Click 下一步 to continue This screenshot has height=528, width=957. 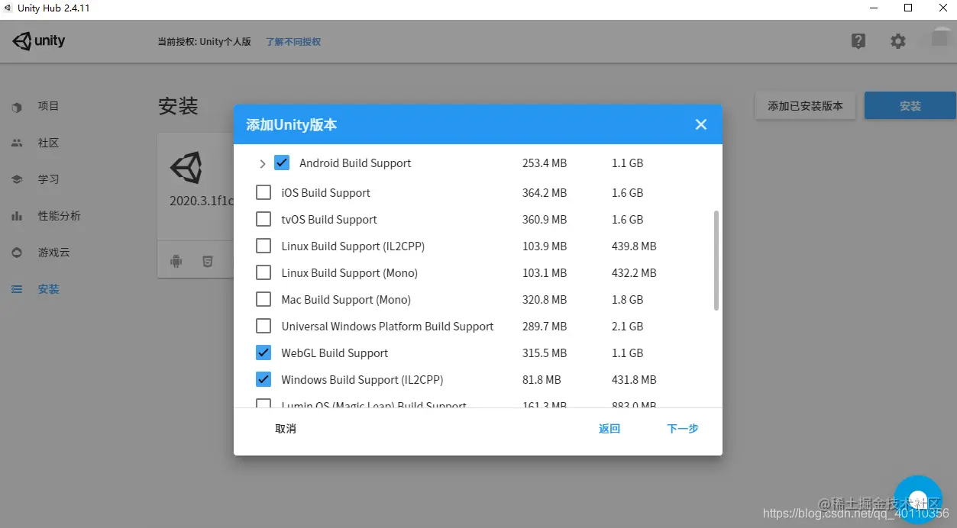point(683,429)
